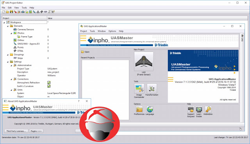The image size is (250, 144).
Task: Collapse the Corrections tree node
Action: [11, 79]
